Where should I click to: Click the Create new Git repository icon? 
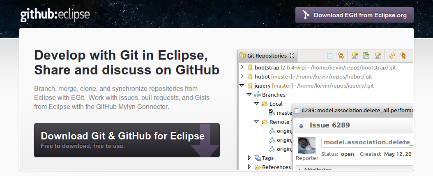pyautogui.click(x=378, y=56)
